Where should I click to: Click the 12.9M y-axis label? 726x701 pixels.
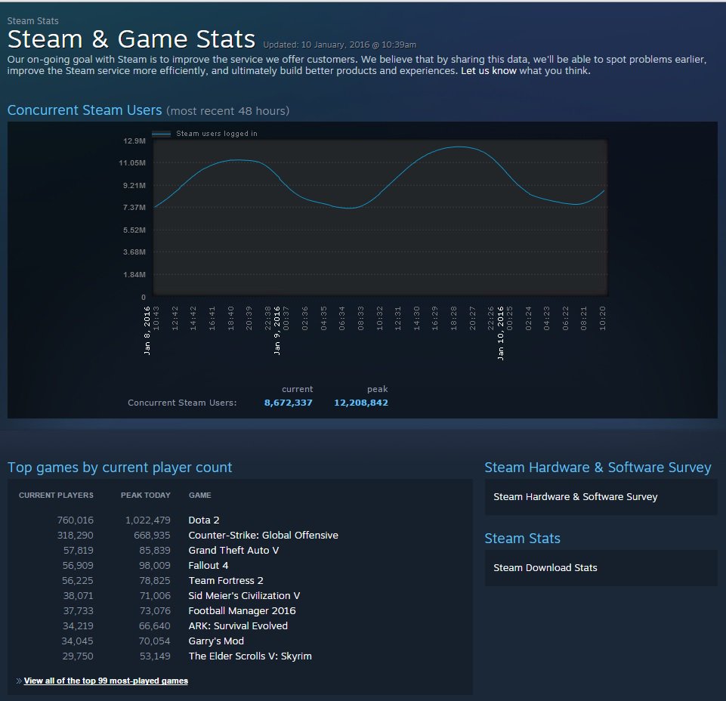click(134, 141)
